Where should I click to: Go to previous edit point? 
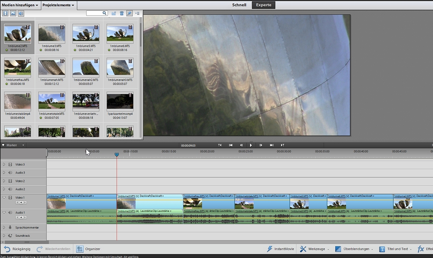(x=231, y=145)
